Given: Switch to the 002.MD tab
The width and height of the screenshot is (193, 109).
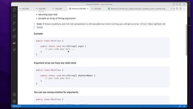Looking at the screenshot, I should 25,9.
